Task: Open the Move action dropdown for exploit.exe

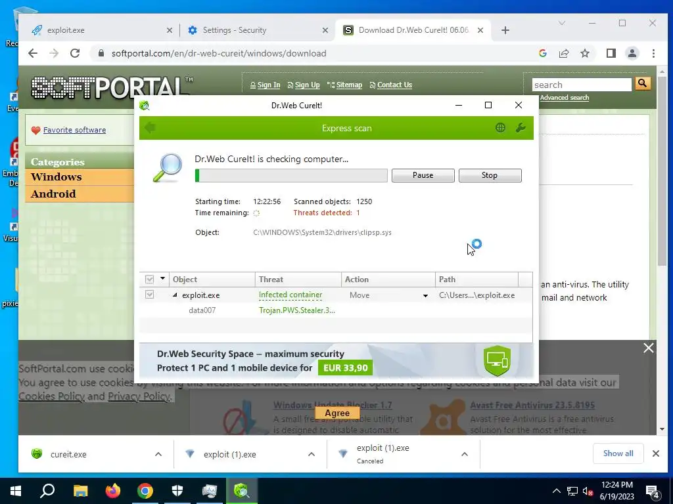Action: [425, 296]
